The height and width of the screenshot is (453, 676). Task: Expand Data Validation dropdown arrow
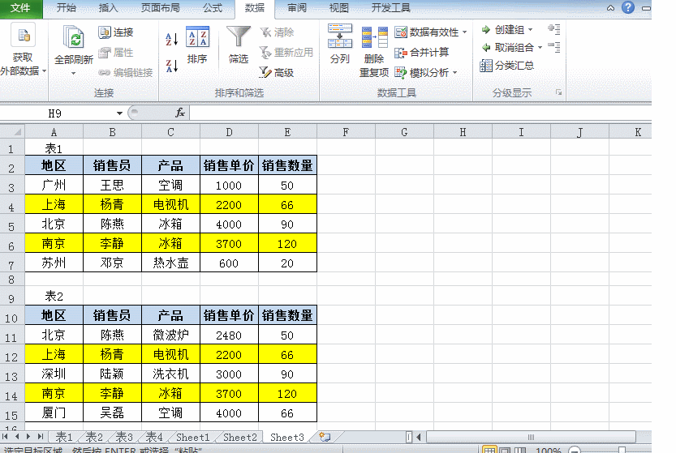click(x=464, y=32)
